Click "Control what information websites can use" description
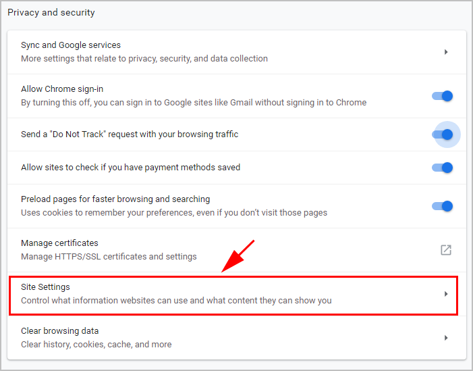Image resolution: width=473 pixels, height=371 pixels. (x=176, y=301)
